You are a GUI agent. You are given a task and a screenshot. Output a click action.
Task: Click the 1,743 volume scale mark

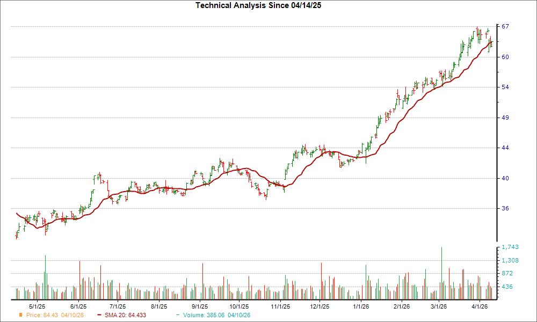coord(509,247)
